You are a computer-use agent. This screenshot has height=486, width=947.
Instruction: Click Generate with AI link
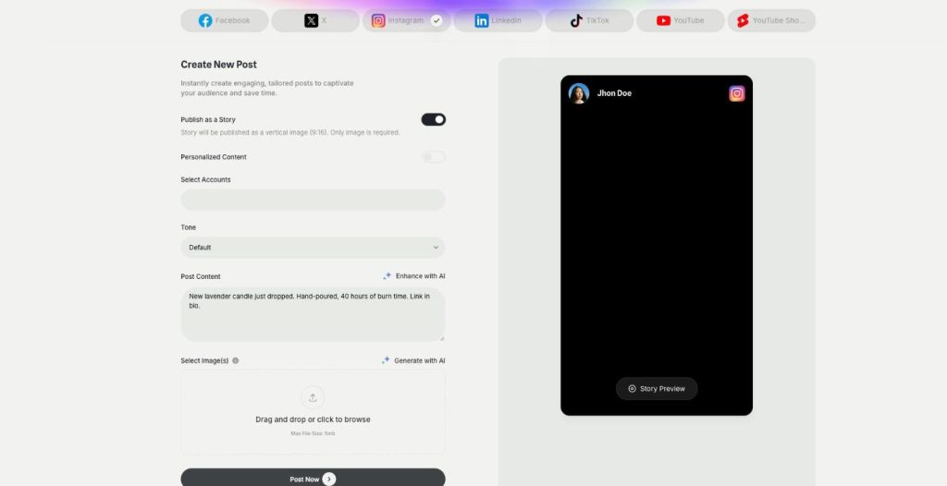coord(413,360)
